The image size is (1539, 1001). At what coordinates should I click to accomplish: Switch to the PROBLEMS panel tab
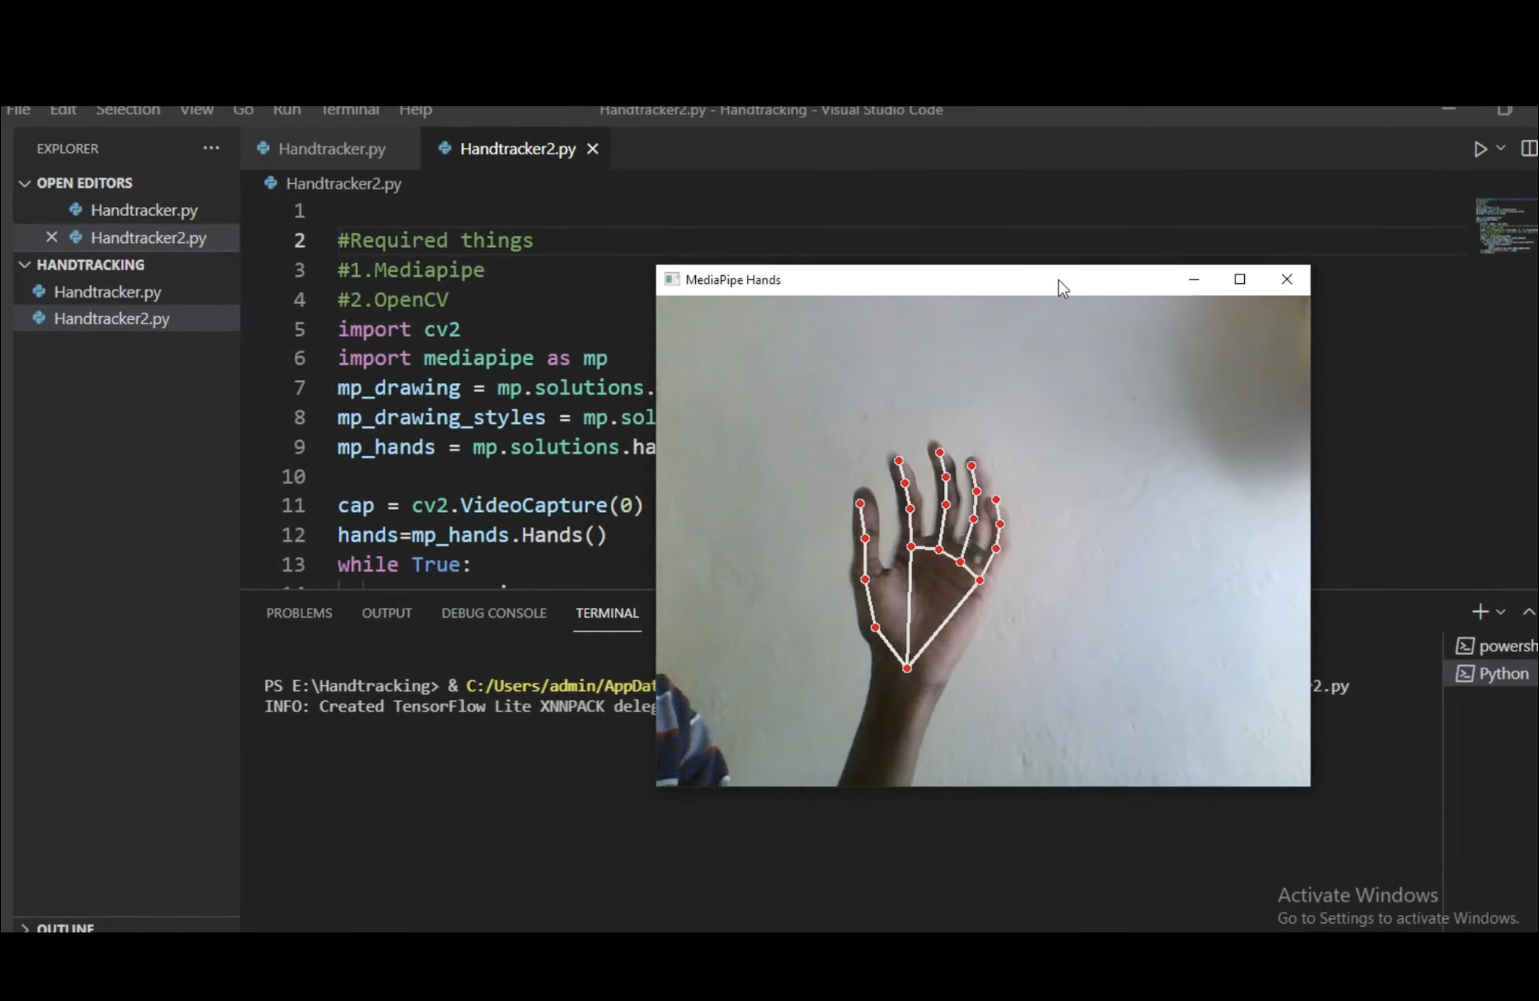coord(299,613)
